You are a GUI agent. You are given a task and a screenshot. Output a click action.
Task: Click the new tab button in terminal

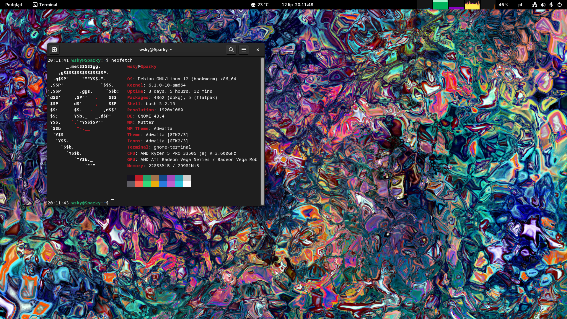(x=54, y=50)
